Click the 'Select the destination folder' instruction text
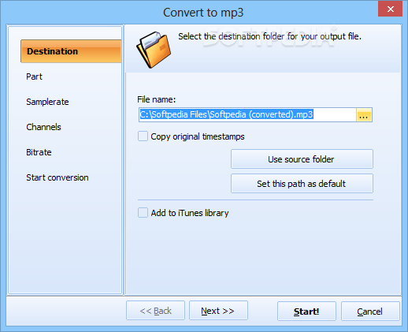The image size is (408, 332). [x=269, y=36]
